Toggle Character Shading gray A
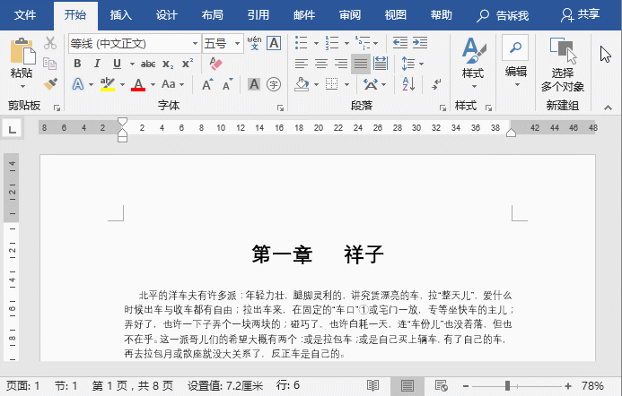The height and width of the screenshot is (396, 622). pos(254,84)
